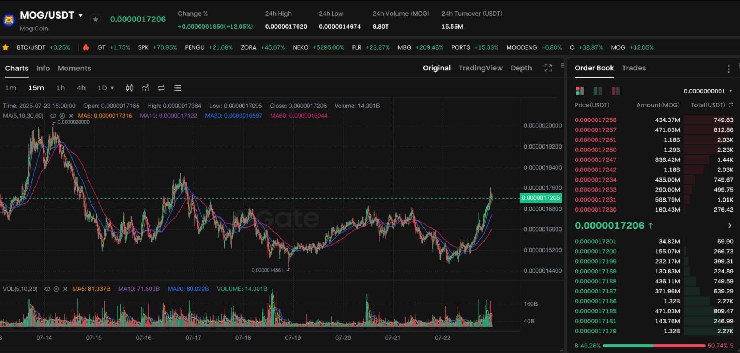Open MBG ticker +209.48%

pyautogui.click(x=421, y=47)
